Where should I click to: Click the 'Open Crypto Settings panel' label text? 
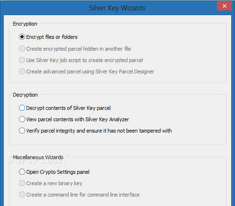(58, 172)
